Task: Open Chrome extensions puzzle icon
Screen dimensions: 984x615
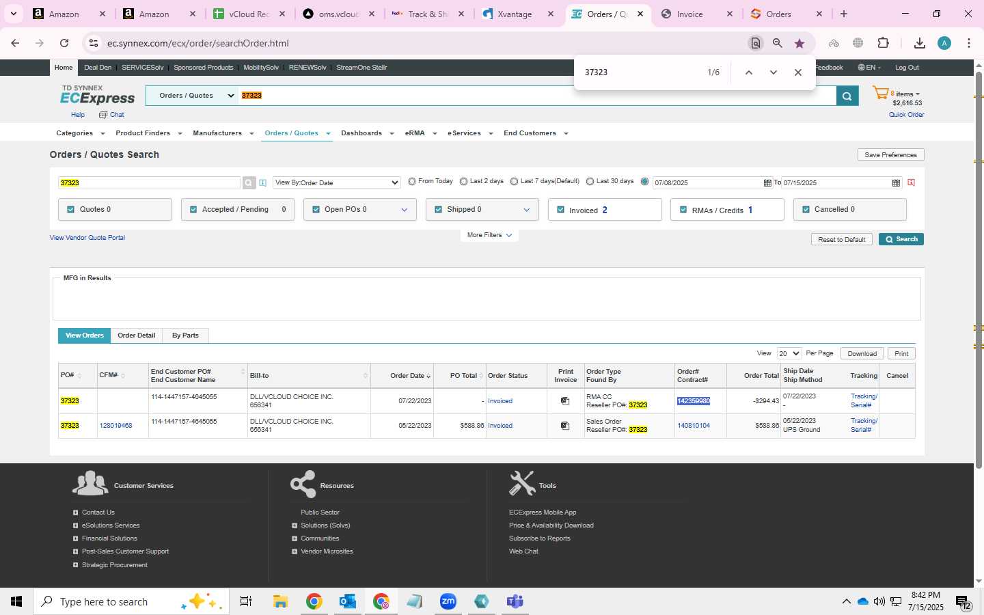Action: (x=883, y=43)
